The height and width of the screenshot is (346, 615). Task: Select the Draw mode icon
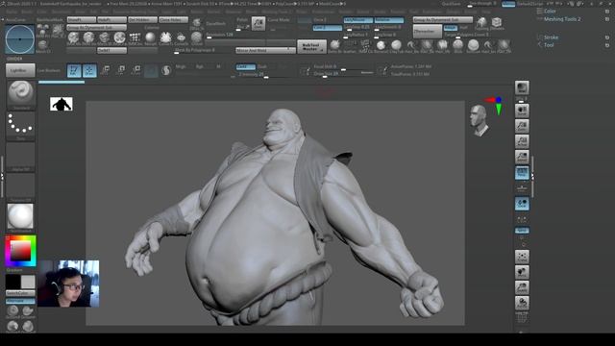click(89, 70)
